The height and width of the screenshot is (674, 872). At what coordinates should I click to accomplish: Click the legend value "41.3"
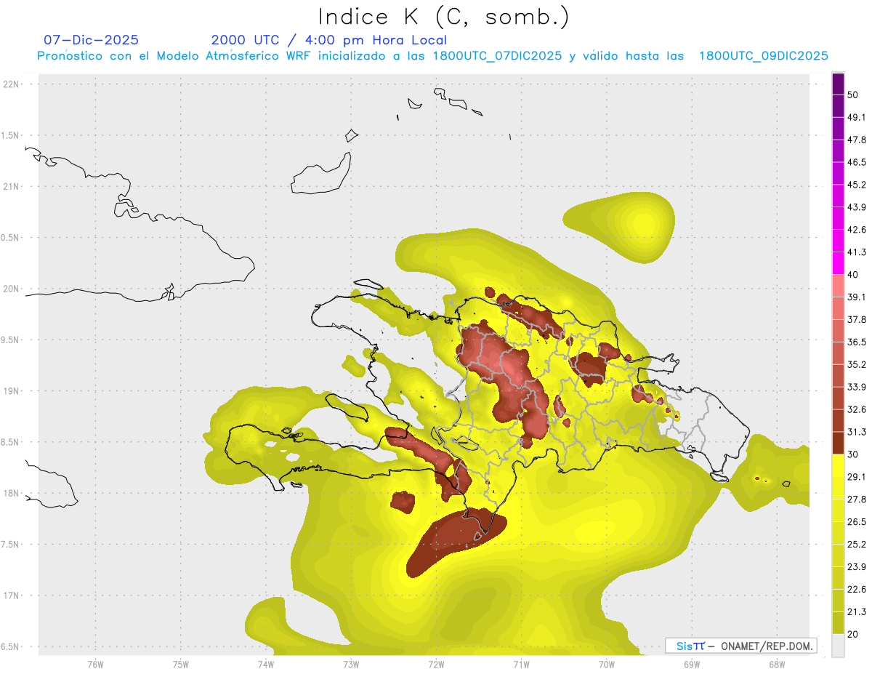pyautogui.click(x=857, y=253)
